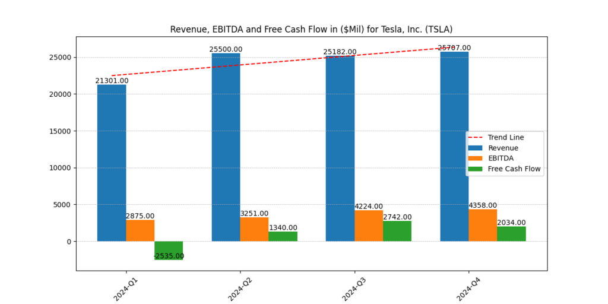The height and width of the screenshot is (304, 608).
Task: Click the 2742.00 Free Cash Flow label
Action: (x=397, y=217)
